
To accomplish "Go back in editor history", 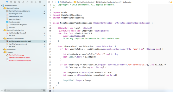I will (x=52, y=2).
